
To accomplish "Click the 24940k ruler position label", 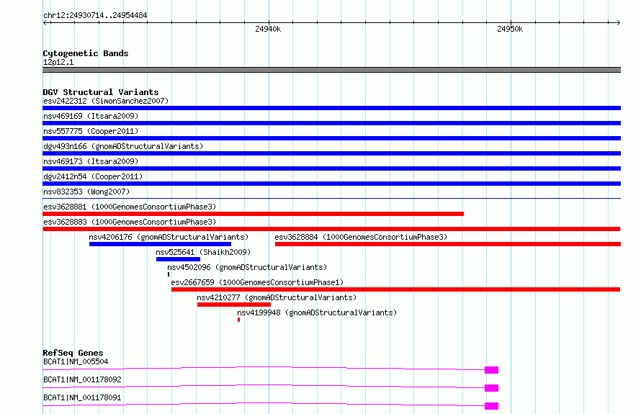I will point(268,29).
